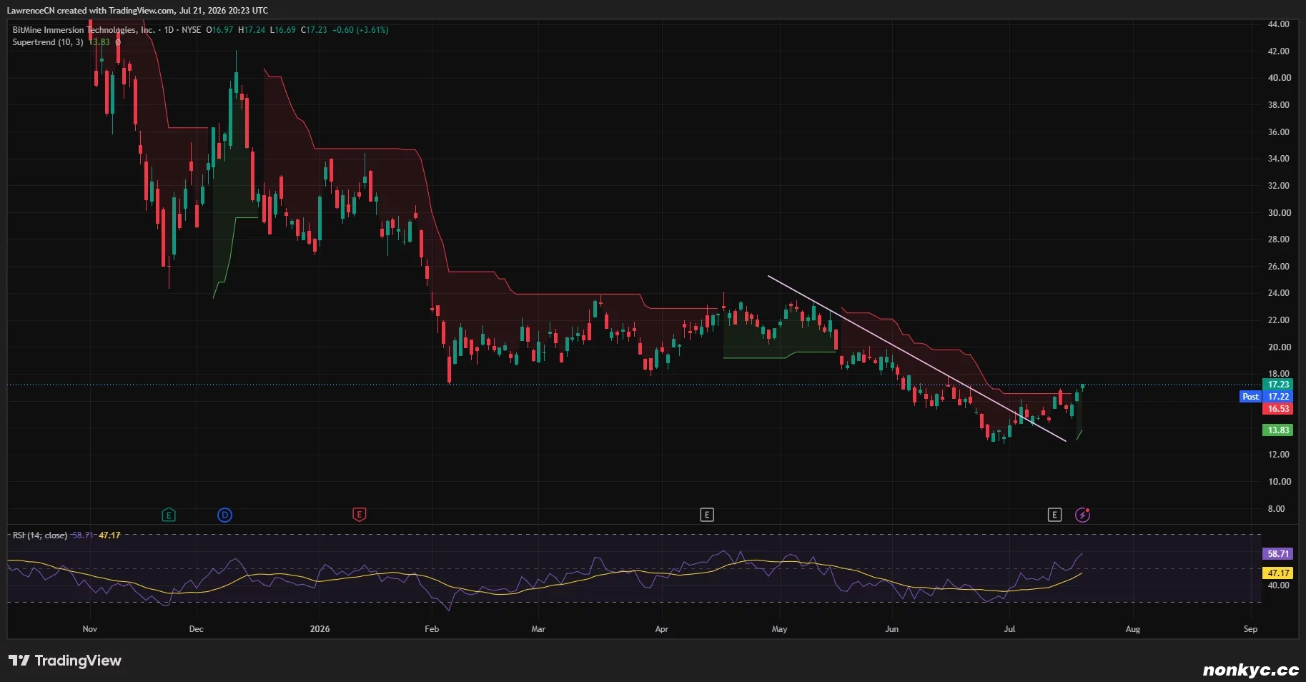
Task: Click the Dec label on time axis
Action: pos(197,629)
